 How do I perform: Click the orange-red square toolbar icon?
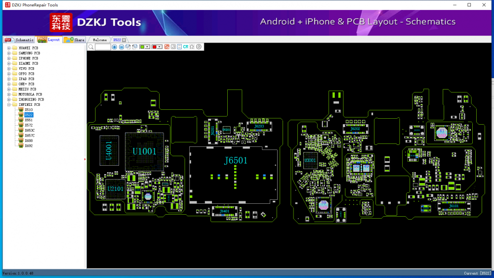pos(166,47)
